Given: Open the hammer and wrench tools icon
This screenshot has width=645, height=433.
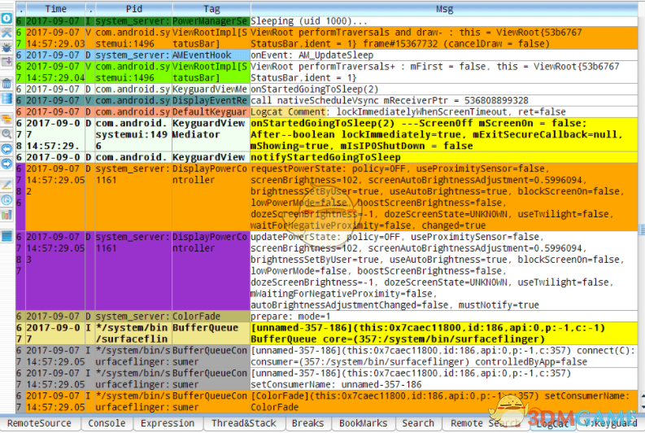Looking at the screenshot, I should click(7, 33).
